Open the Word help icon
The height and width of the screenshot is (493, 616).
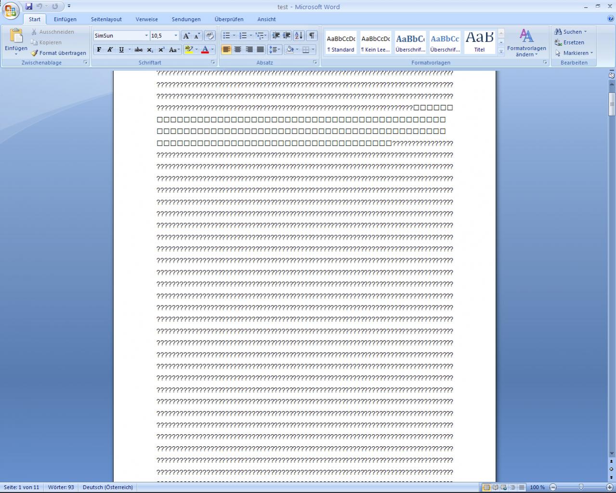pos(611,19)
